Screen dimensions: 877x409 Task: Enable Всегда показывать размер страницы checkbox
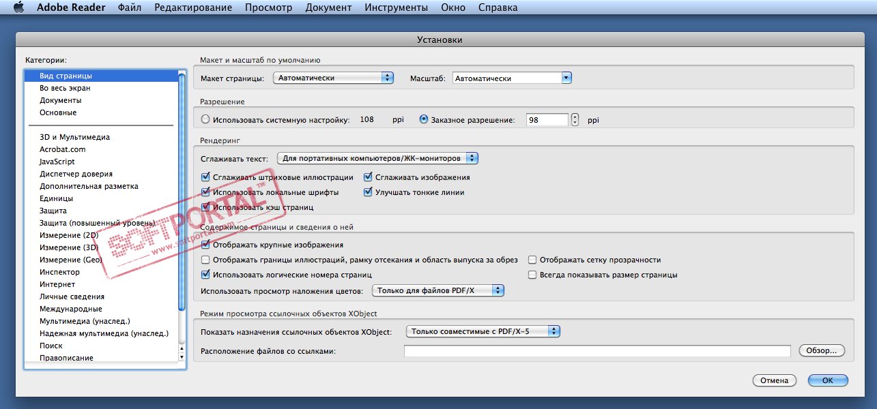pyautogui.click(x=533, y=275)
